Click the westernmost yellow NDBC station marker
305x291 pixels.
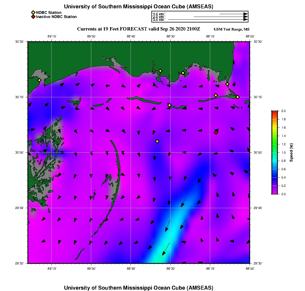point(39,80)
